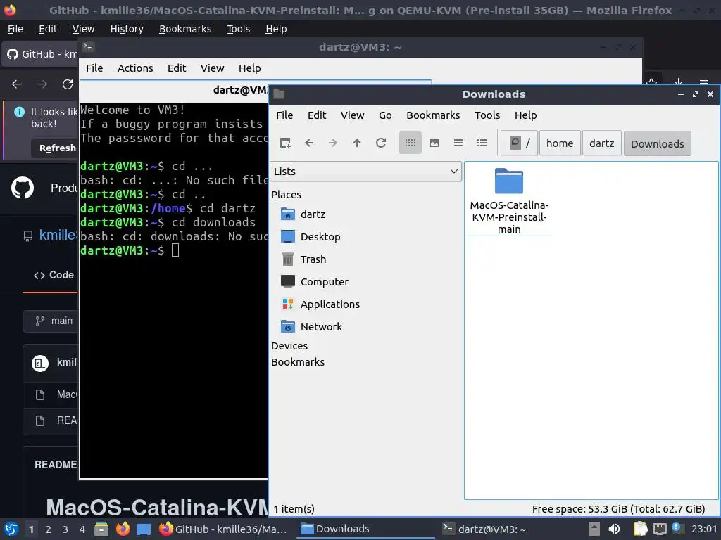Open Edit menu in terminal window
The image size is (721, 540).
(177, 68)
